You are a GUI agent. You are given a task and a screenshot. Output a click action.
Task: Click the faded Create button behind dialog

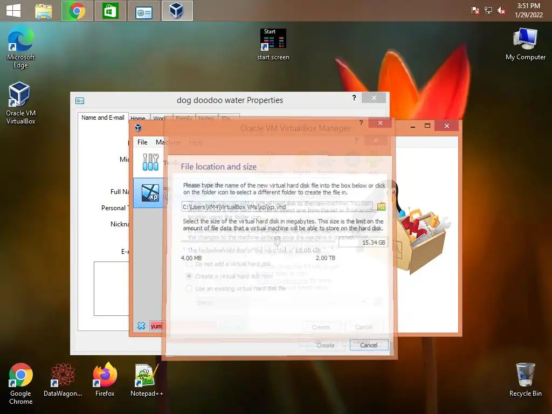pos(321,327)
